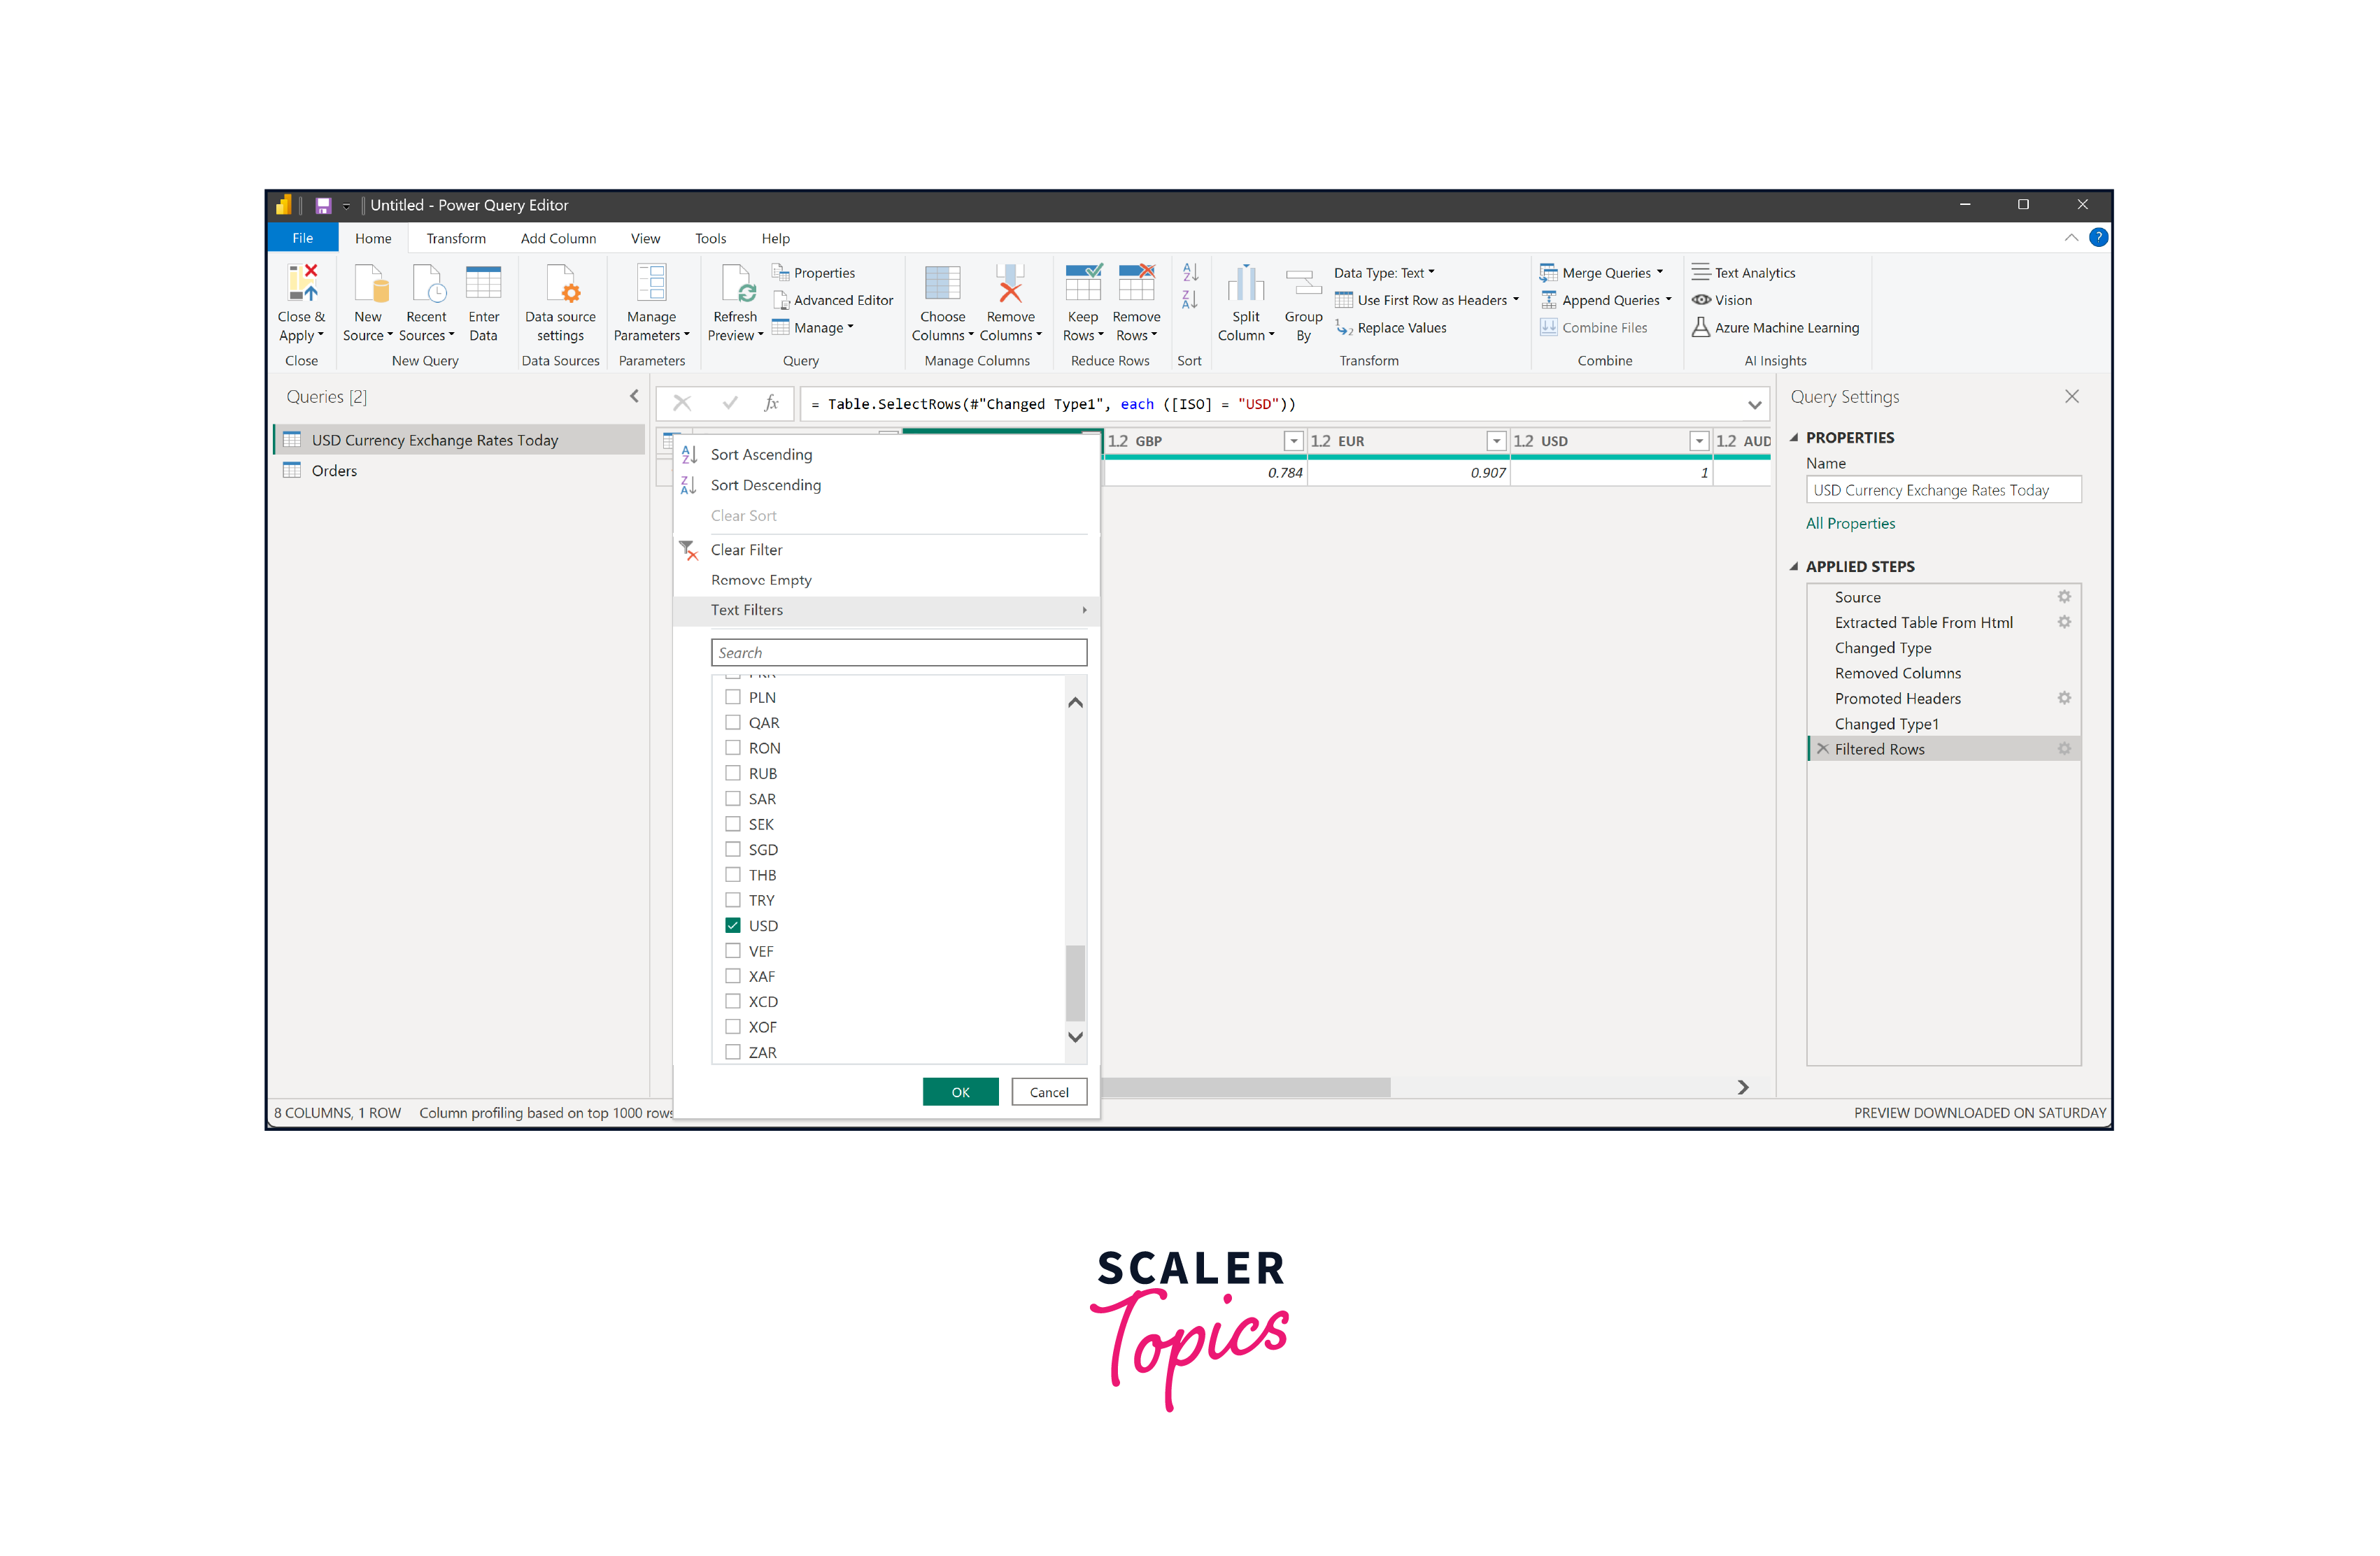
Task: Open the GBP column filter dropdown
Action: [x=1293, y=441]
